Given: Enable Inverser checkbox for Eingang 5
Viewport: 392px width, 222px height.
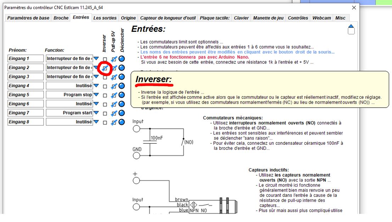Looking at the screenshot, I should 105,95.
